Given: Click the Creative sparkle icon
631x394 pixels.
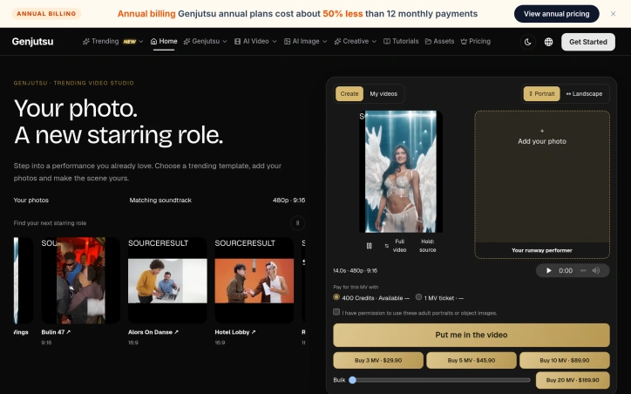Looking at the screenshot, I should pyautogui.click(x=337, y=41).
